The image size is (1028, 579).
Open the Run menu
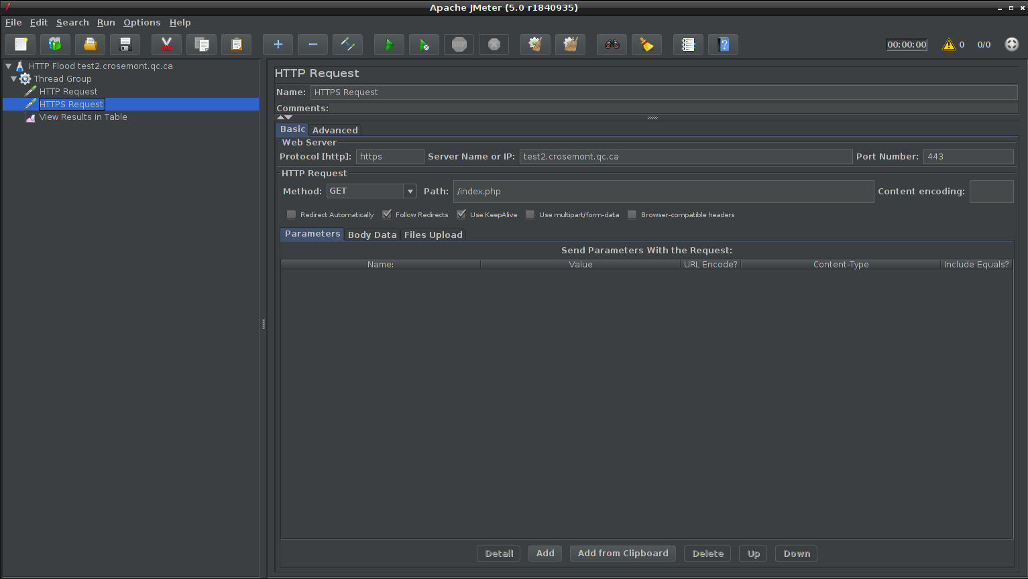tap(106, 22)
